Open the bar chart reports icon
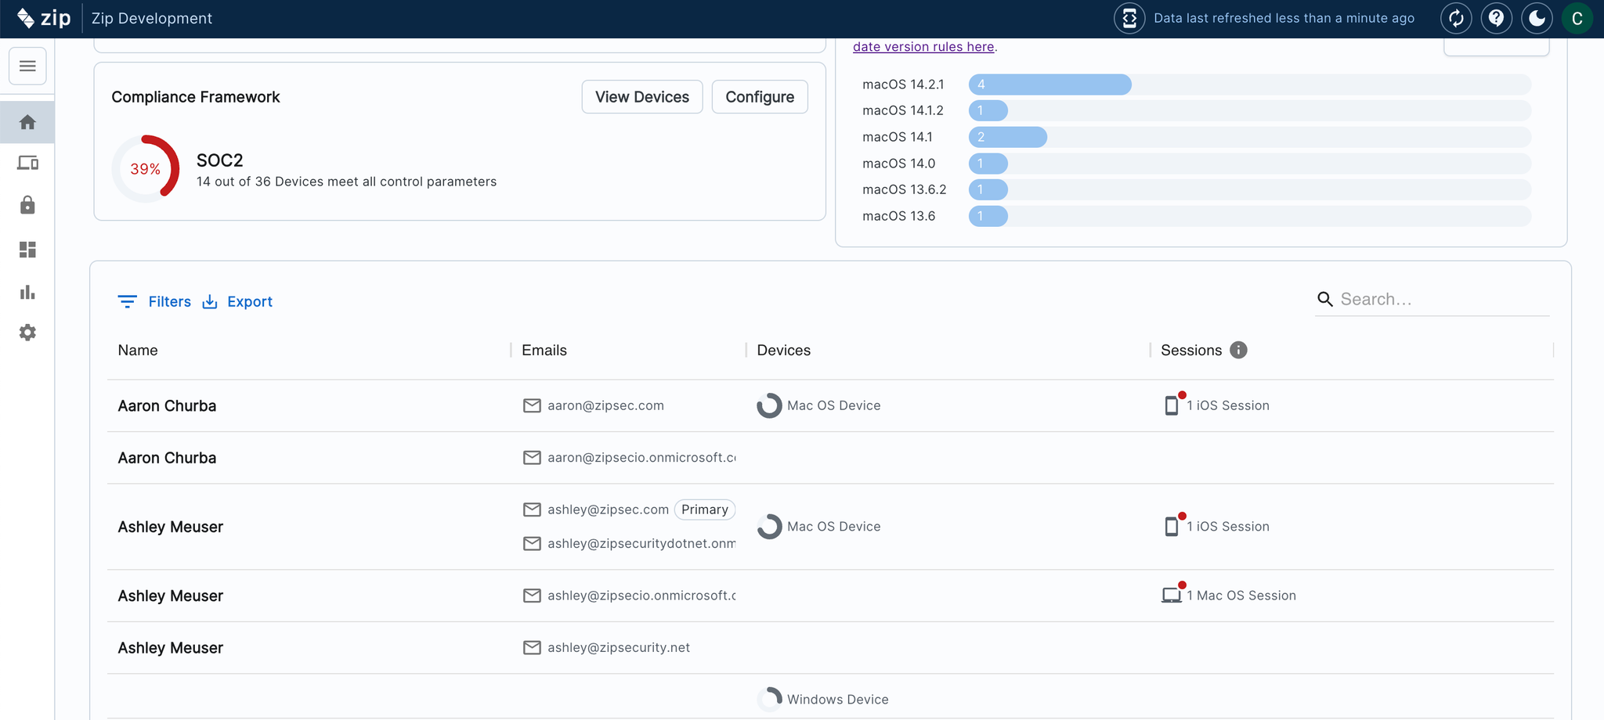The image size is (1604, 720). point(27,292)
